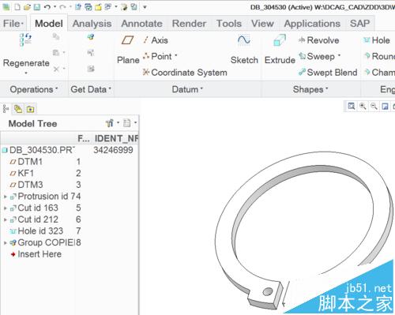Click the Swept Blend tool

pyautogui.click(x=328, y=73)
